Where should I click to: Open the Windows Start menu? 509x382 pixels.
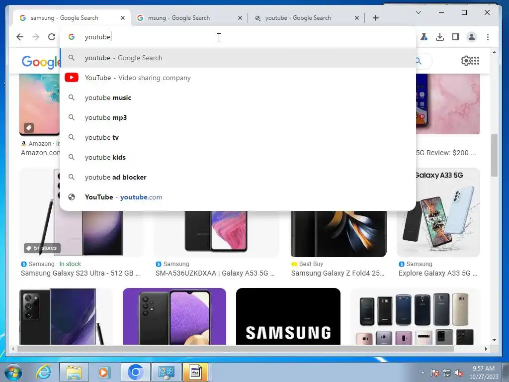pyautogui.click(x=13, y=372)
